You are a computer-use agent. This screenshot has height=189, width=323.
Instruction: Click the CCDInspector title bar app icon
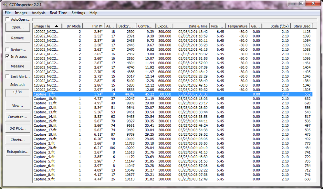click(x=5, y=4)
